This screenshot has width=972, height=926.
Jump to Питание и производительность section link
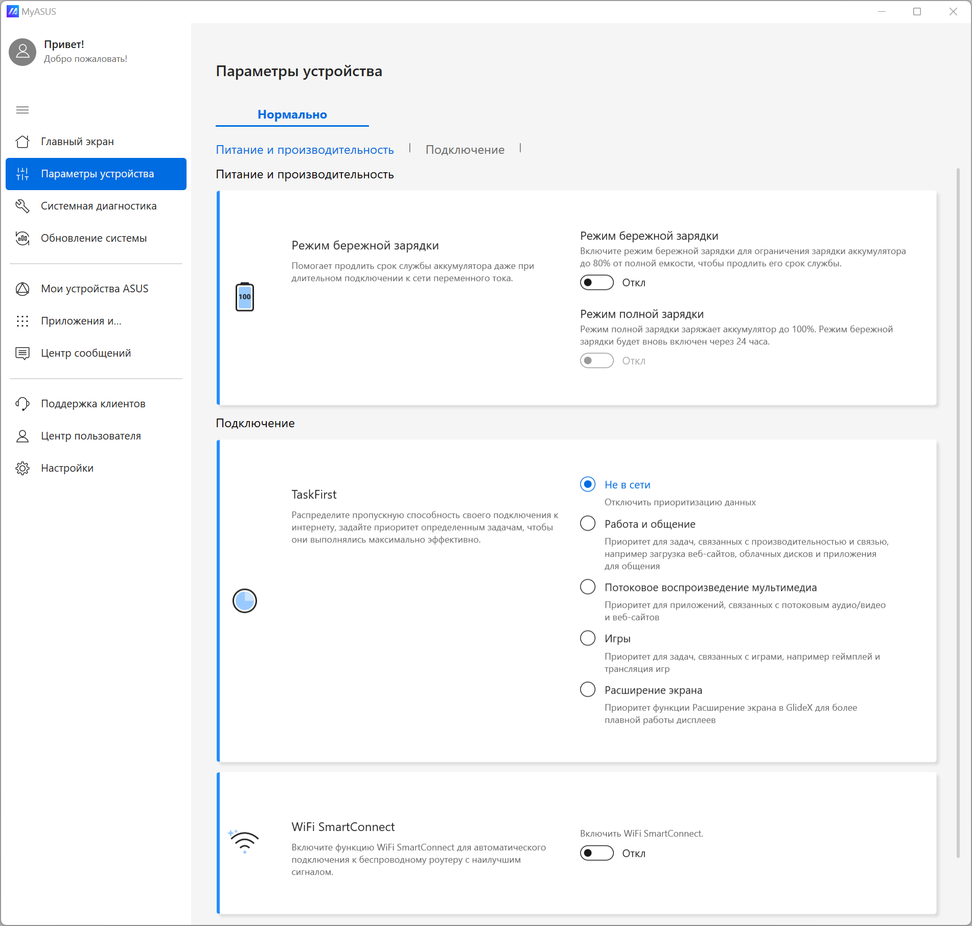click(305, 150)
